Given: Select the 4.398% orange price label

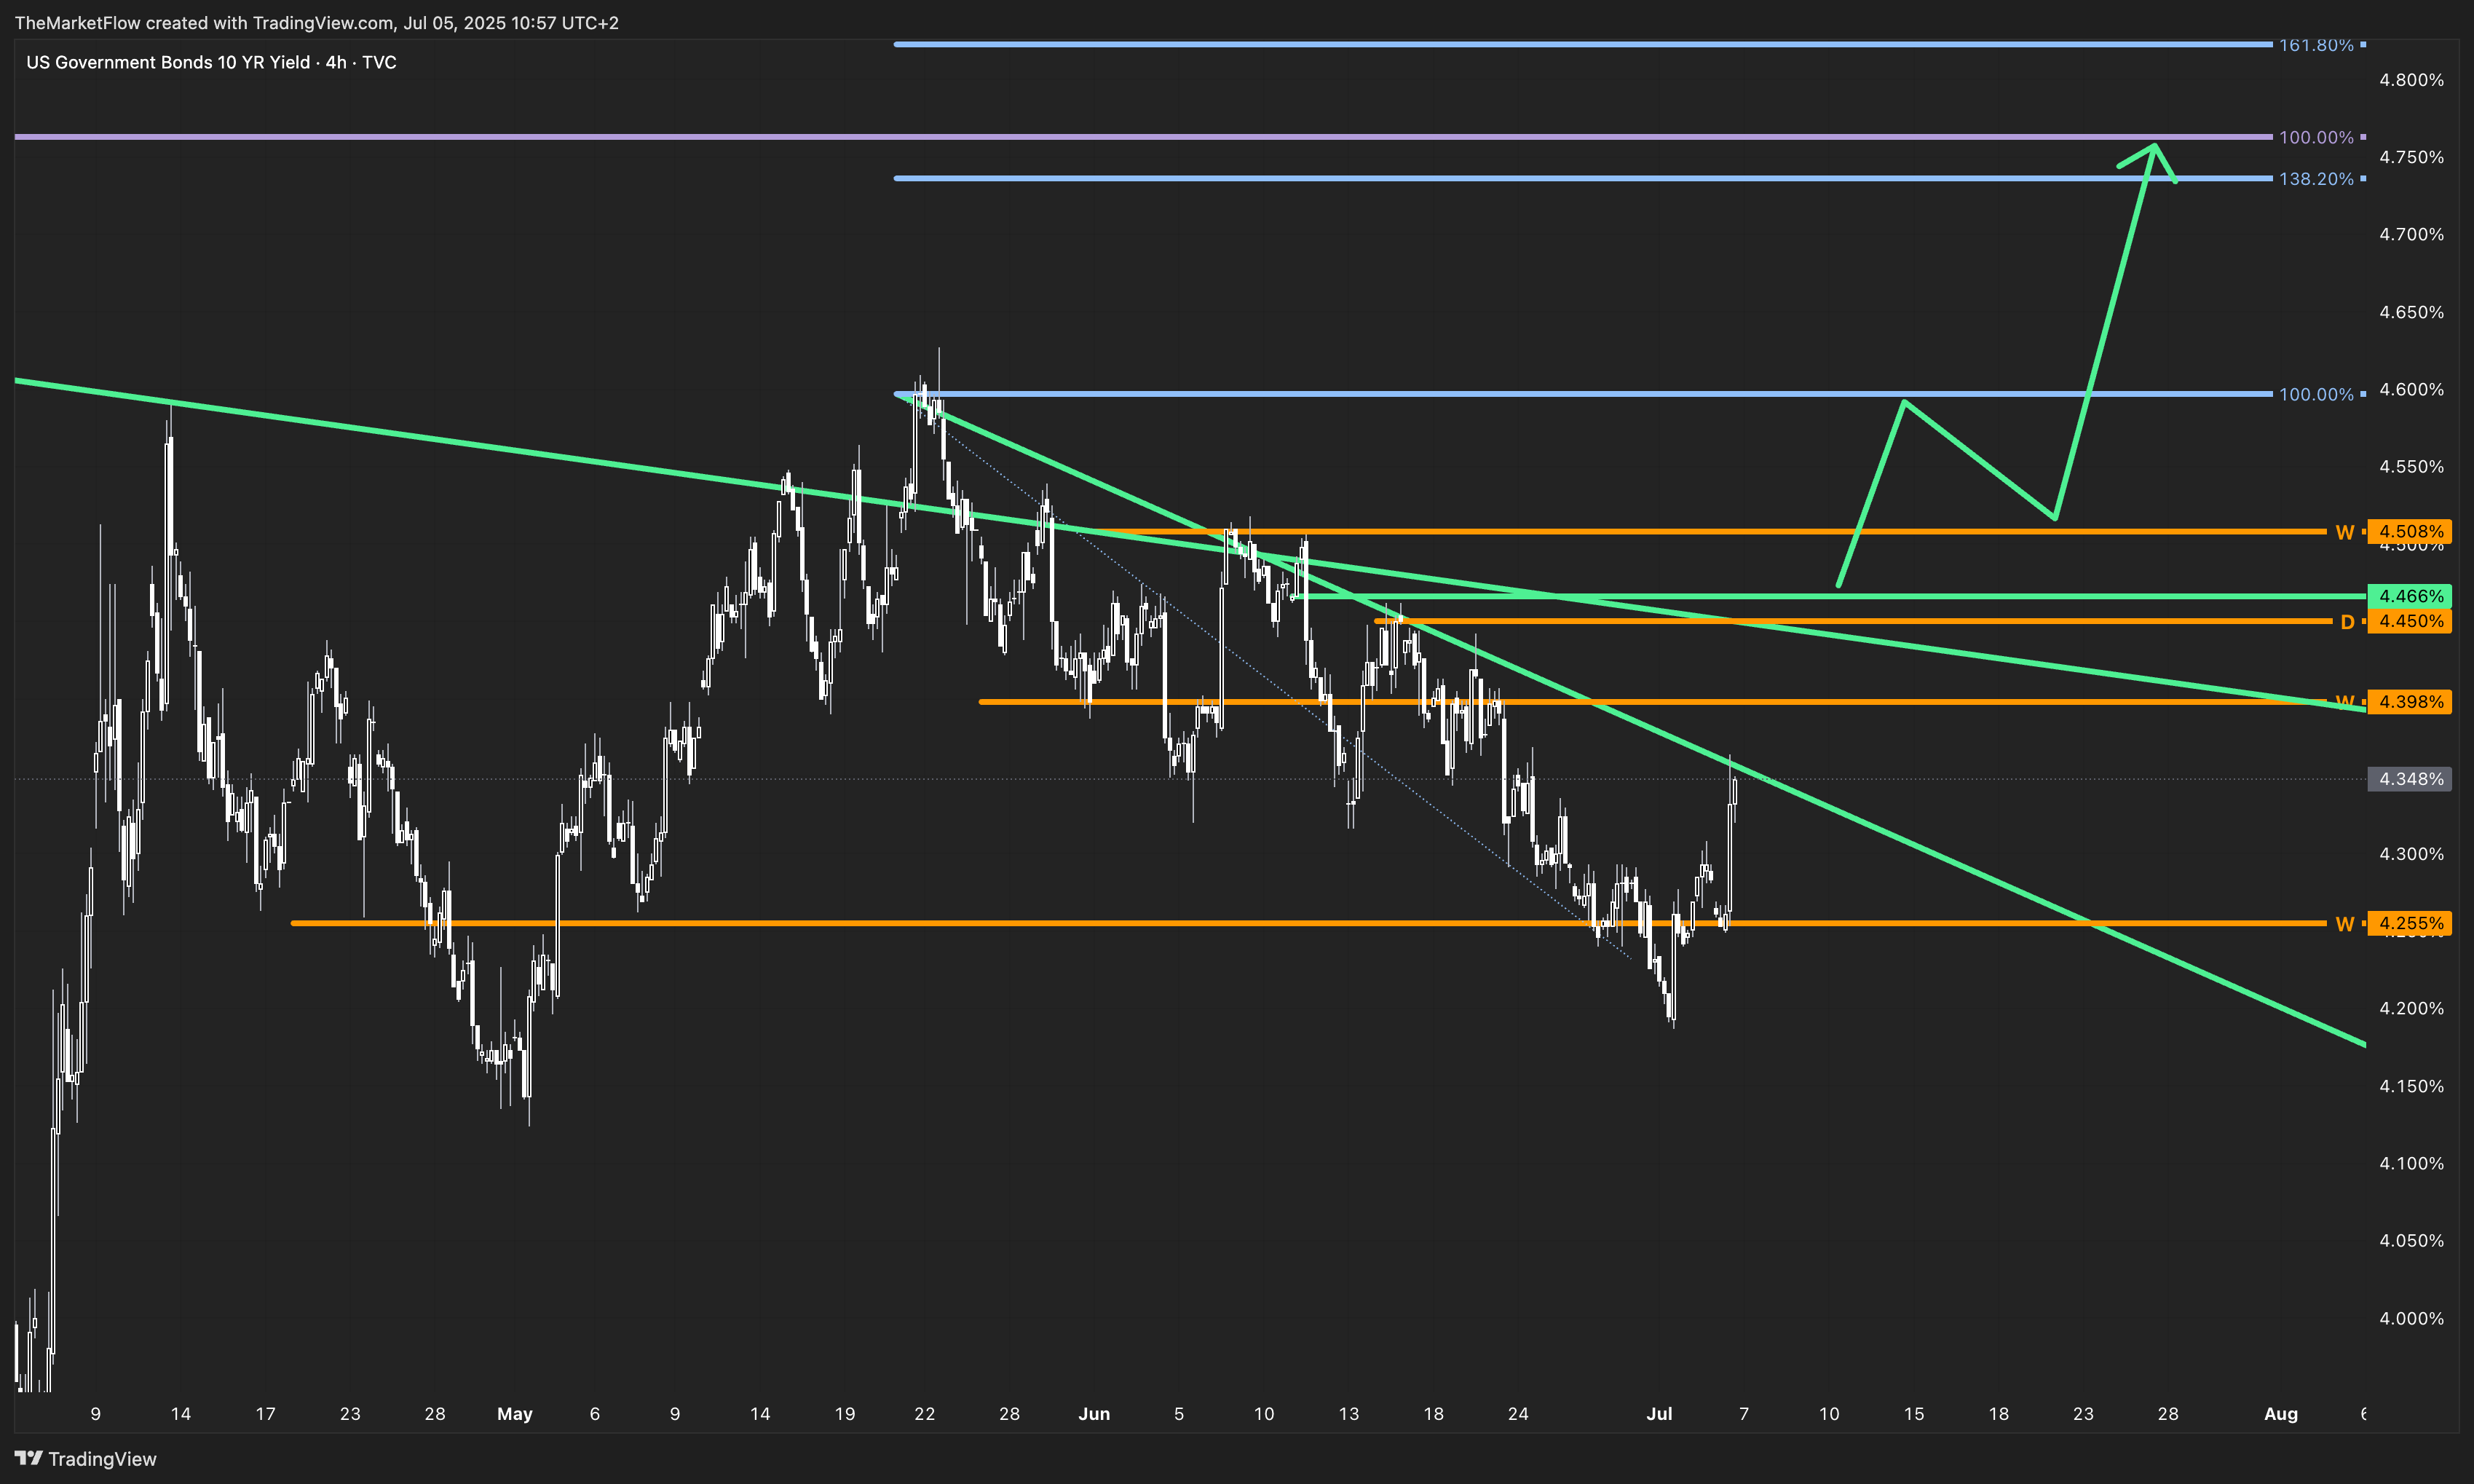Looking at the screenshot, I should tap(2410, 702).
